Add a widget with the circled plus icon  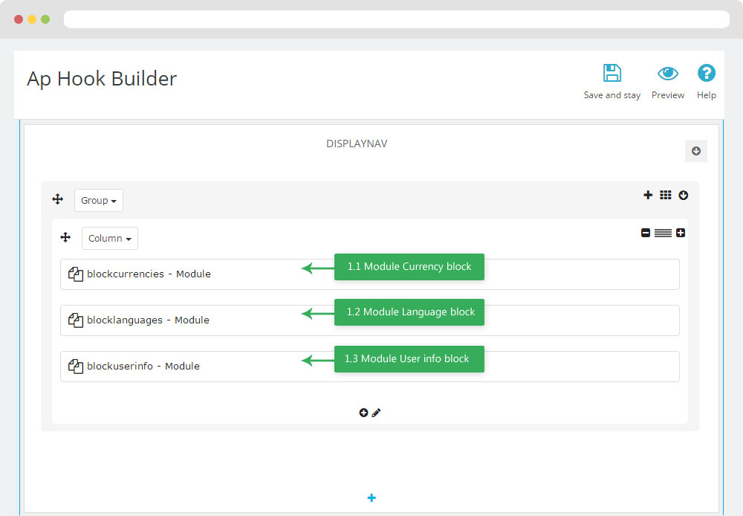point(363,413)
